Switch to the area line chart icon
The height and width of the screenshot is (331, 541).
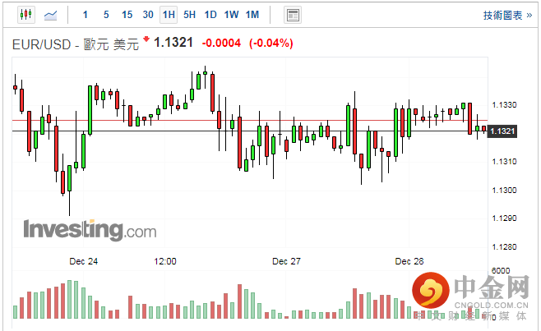tap(51, 15)
